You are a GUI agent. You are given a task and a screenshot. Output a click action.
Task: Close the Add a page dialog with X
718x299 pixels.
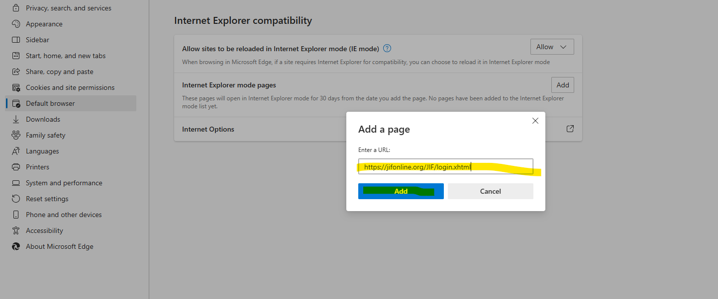(x=535, y=121)
